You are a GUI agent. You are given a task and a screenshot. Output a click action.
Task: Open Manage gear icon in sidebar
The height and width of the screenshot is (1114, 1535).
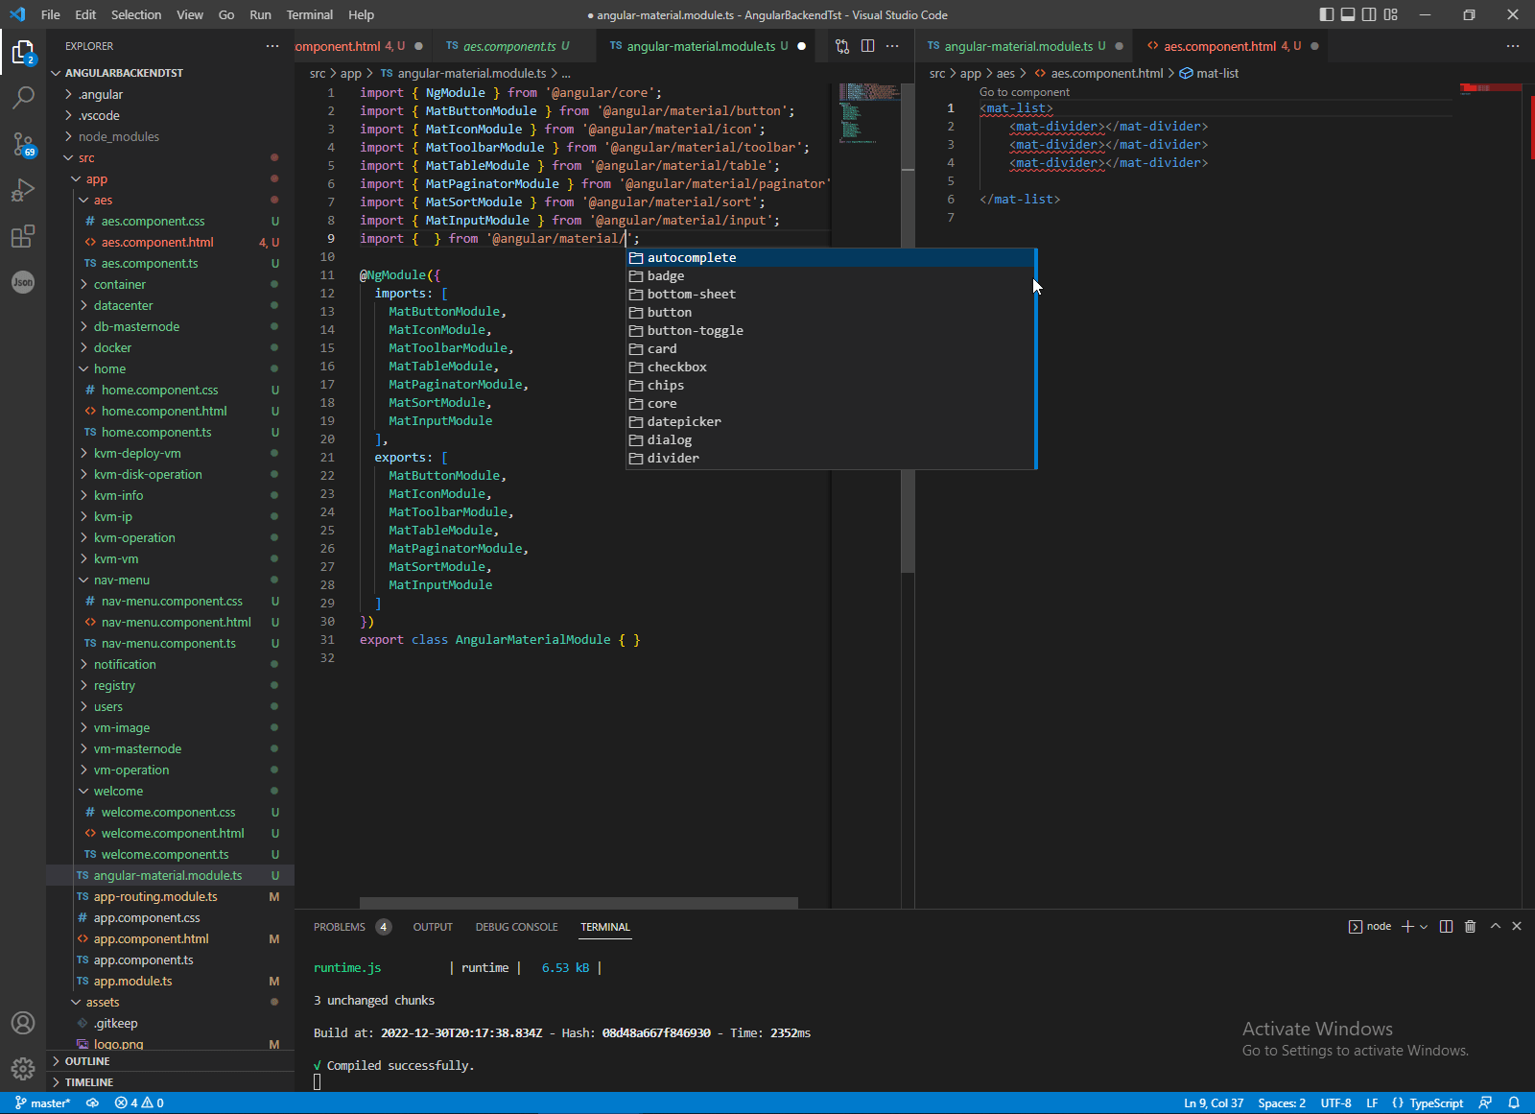click(23, 1068)
